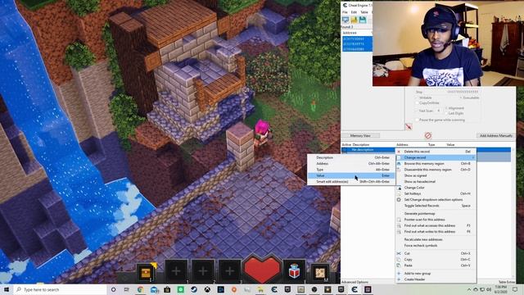Toggle Active checkbox of No description record
This screenshot has width=524, height=295.
pos(345,150)
